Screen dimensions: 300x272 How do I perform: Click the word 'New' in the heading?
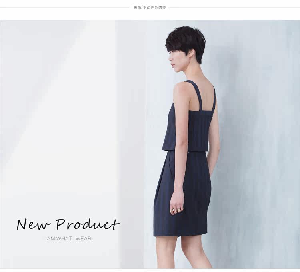click(x=34, y=224)
